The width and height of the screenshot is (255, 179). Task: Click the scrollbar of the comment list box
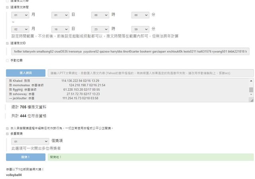coord(251,89)
